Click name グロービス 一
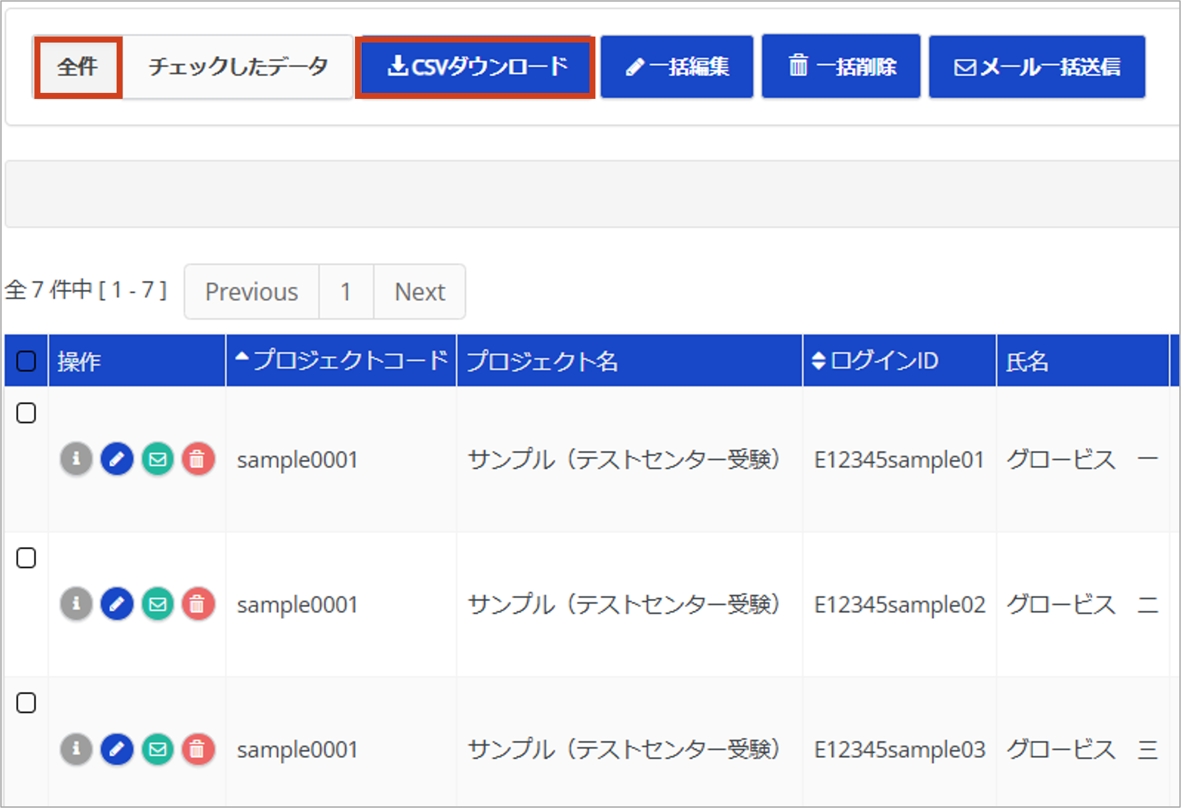 pyautogui.click(x=1082, y=460)
